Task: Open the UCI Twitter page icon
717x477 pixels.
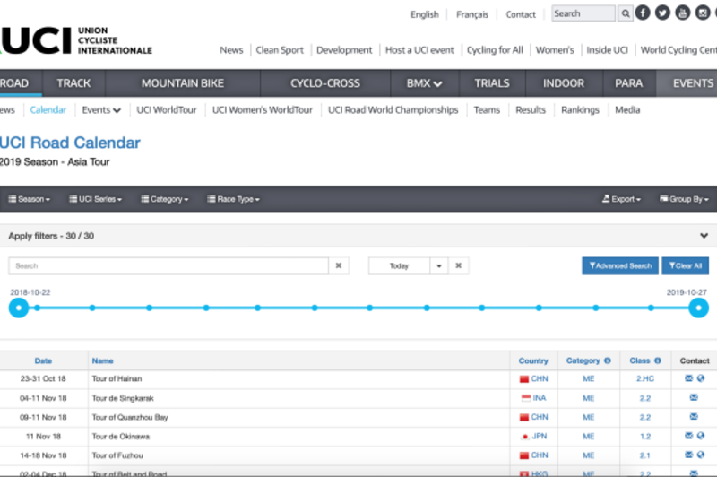Action: [662, 13]
